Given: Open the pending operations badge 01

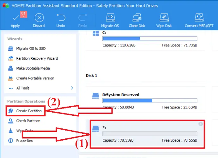Looking at the screenshot, I should click(24, 14).
